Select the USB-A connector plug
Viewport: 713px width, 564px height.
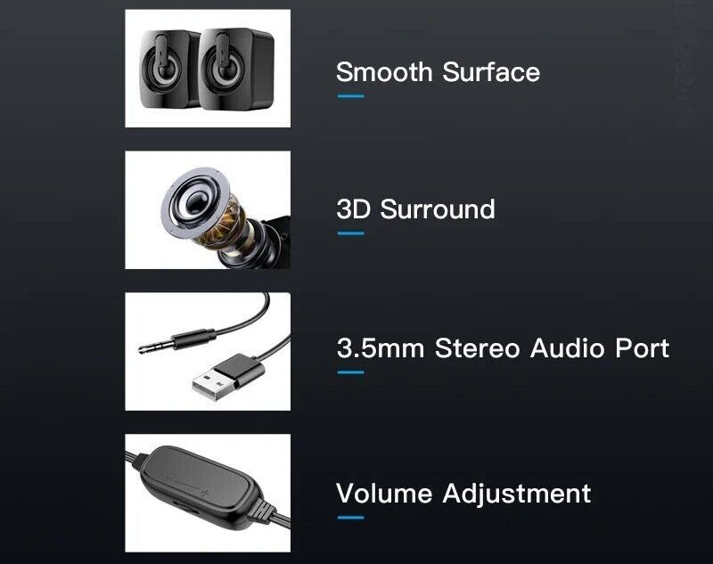coord(228,378)
